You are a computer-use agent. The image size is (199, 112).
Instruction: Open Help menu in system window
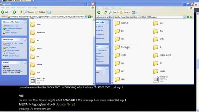(x=35, y=8)
